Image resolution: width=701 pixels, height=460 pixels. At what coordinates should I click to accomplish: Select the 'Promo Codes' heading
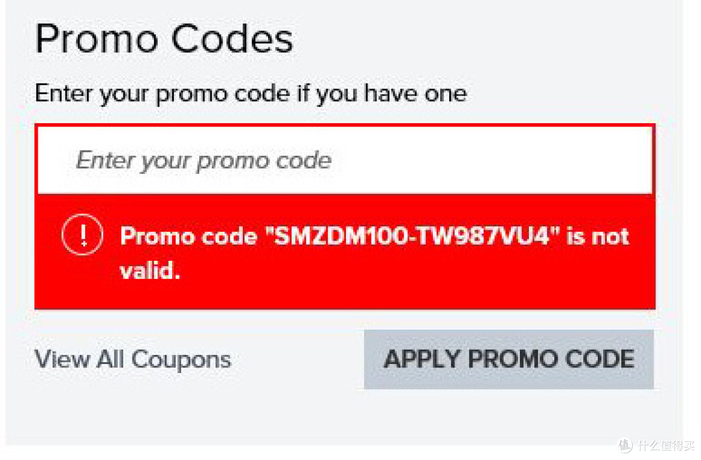(x=164, y=39)
